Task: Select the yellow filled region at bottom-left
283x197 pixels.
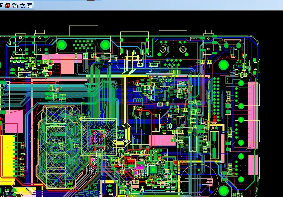Action: [x=7, y=156]
